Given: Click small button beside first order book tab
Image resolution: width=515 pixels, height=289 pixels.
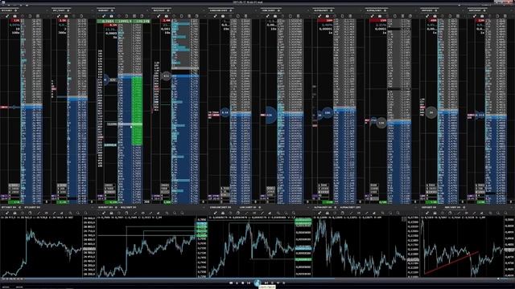Looking at the screenshot, I should [x=16, y=10].
